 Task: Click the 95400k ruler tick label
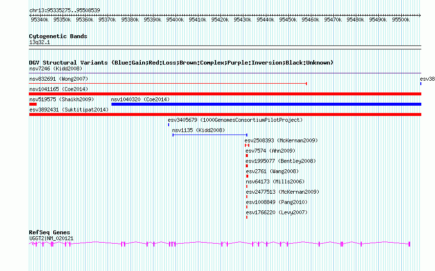pyautogui.click(x=175, y=20)
